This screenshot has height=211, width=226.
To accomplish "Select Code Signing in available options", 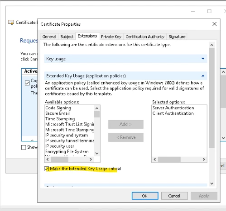I will (58, 108).
